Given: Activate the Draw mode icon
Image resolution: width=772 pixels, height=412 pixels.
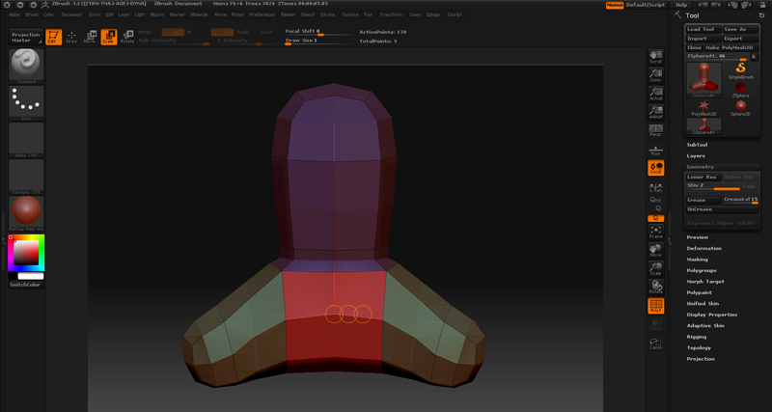Looking at the screenshot, I should coord(70,37).
